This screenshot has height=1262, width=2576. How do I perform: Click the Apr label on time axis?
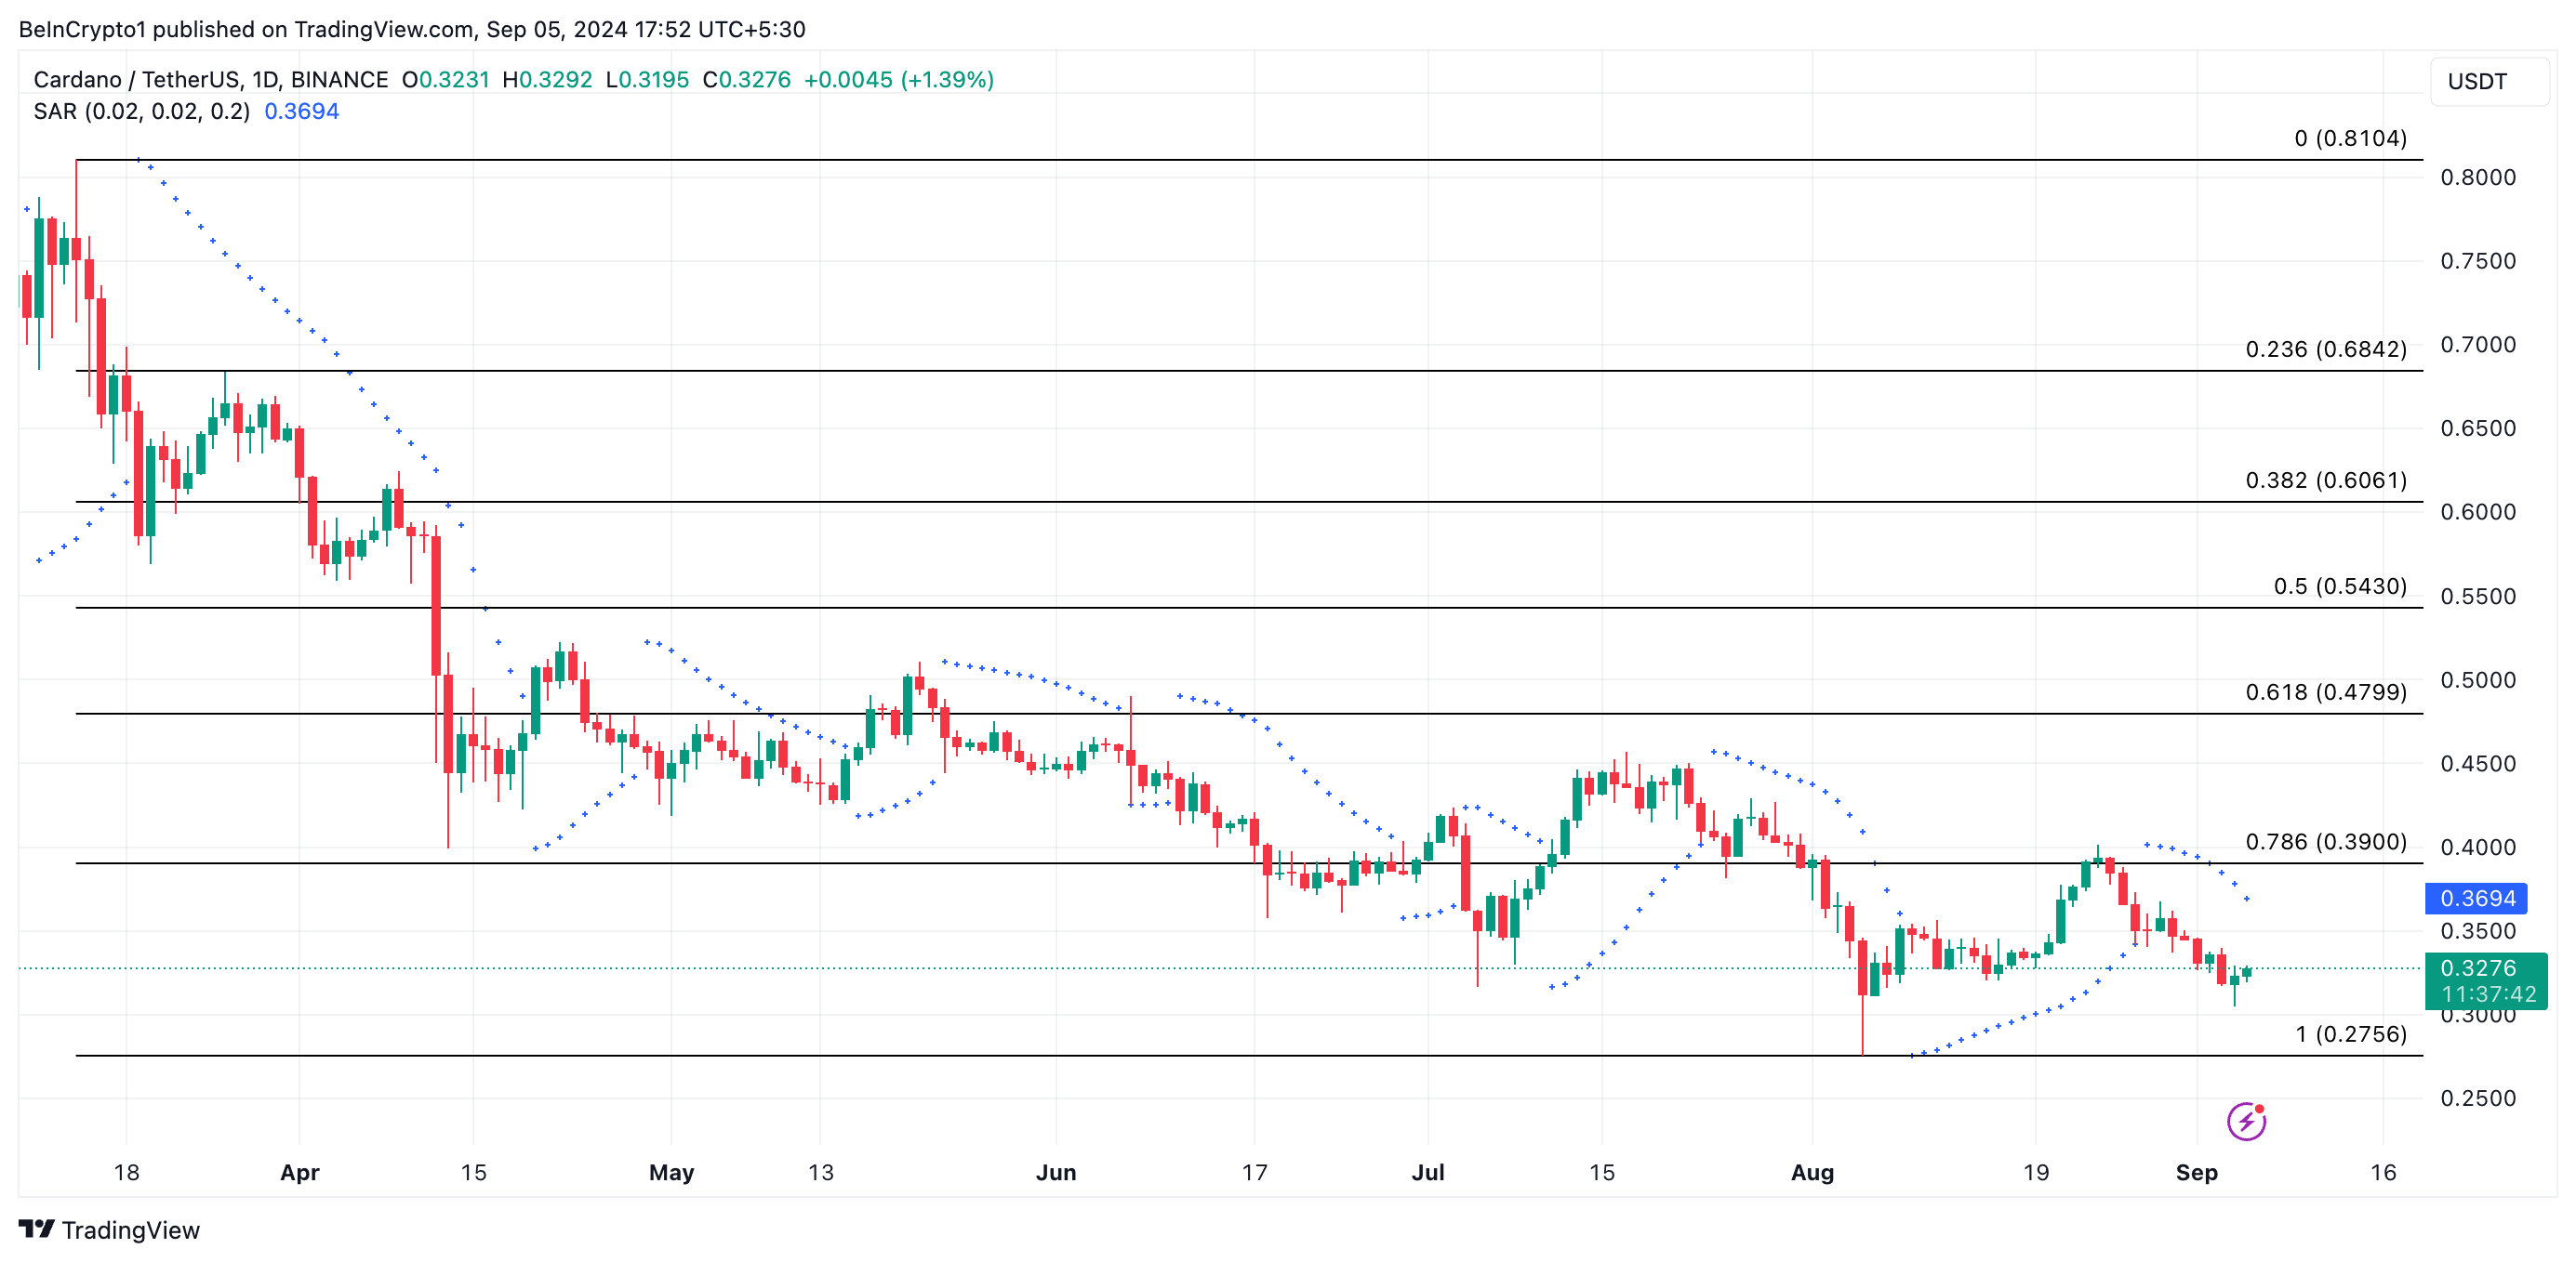[299, 1172]
